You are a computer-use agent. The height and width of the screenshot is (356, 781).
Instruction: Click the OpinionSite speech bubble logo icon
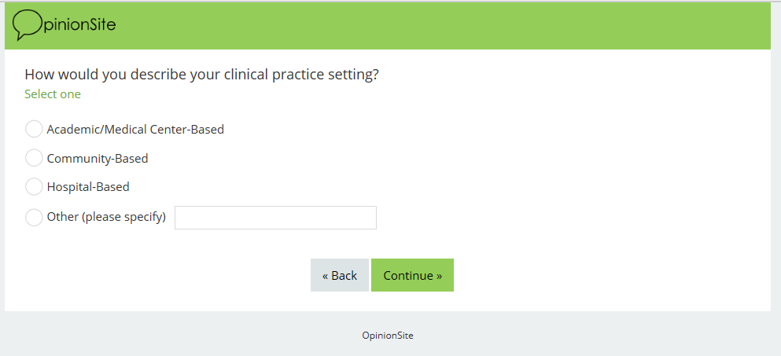(26, 24)
